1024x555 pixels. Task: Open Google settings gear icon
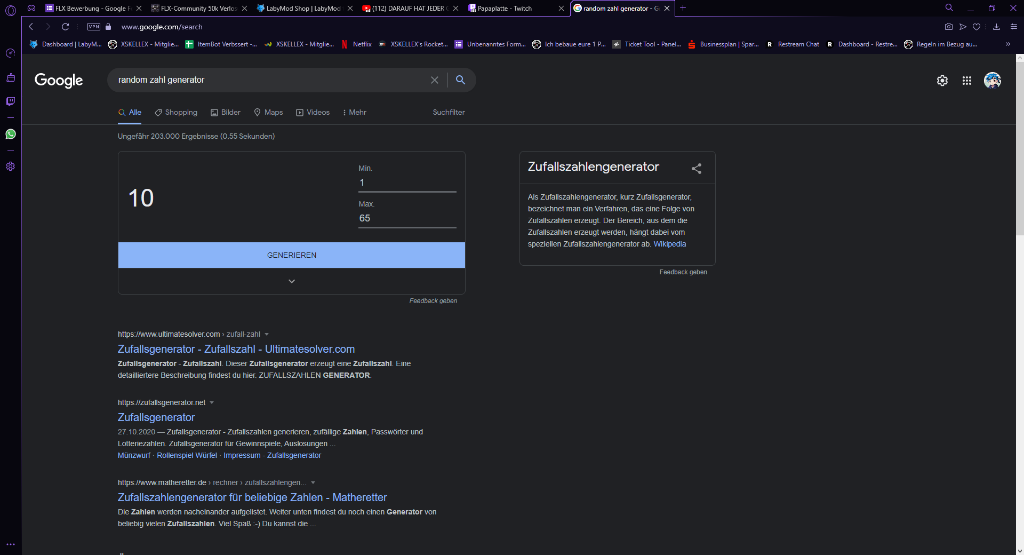click(942, 81)
